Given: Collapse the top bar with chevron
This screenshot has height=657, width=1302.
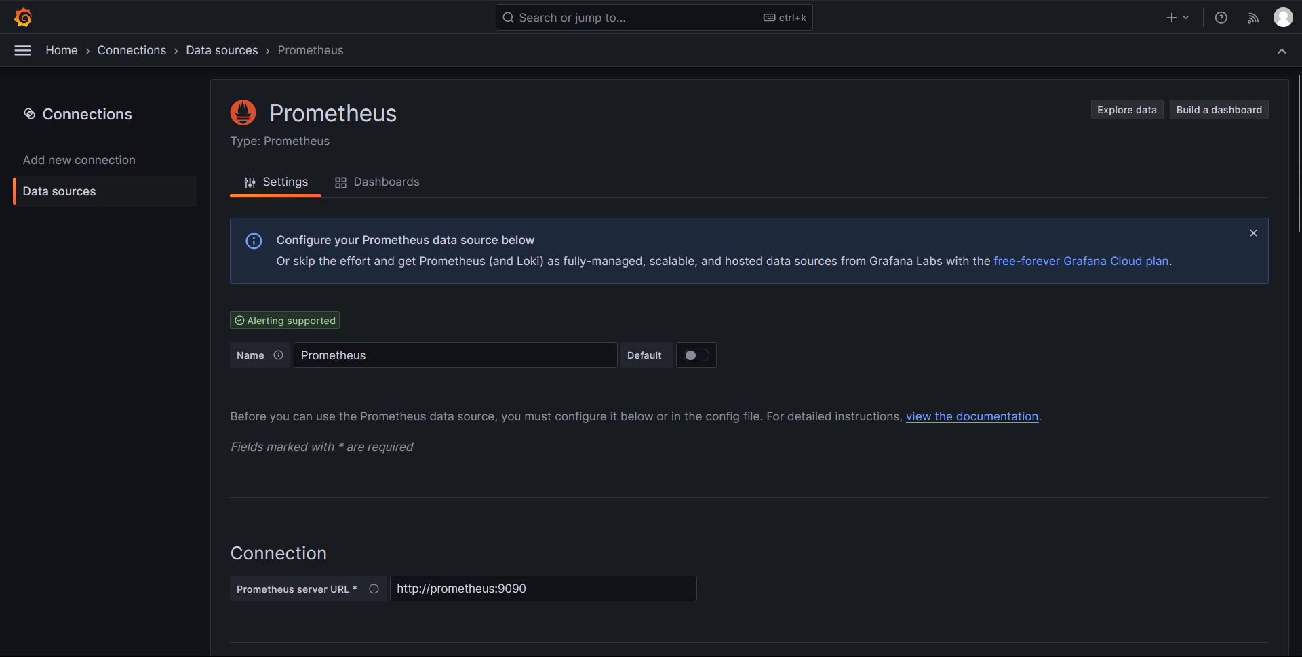Looking at the screenshot, I should [x=1282, y=51].
